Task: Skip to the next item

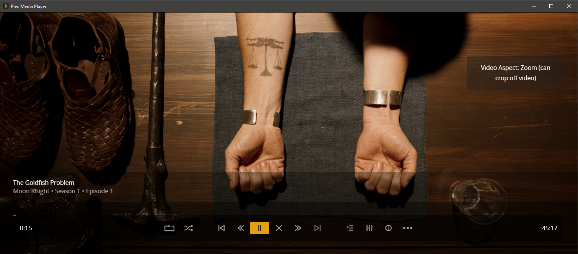Action: [317, 228]
